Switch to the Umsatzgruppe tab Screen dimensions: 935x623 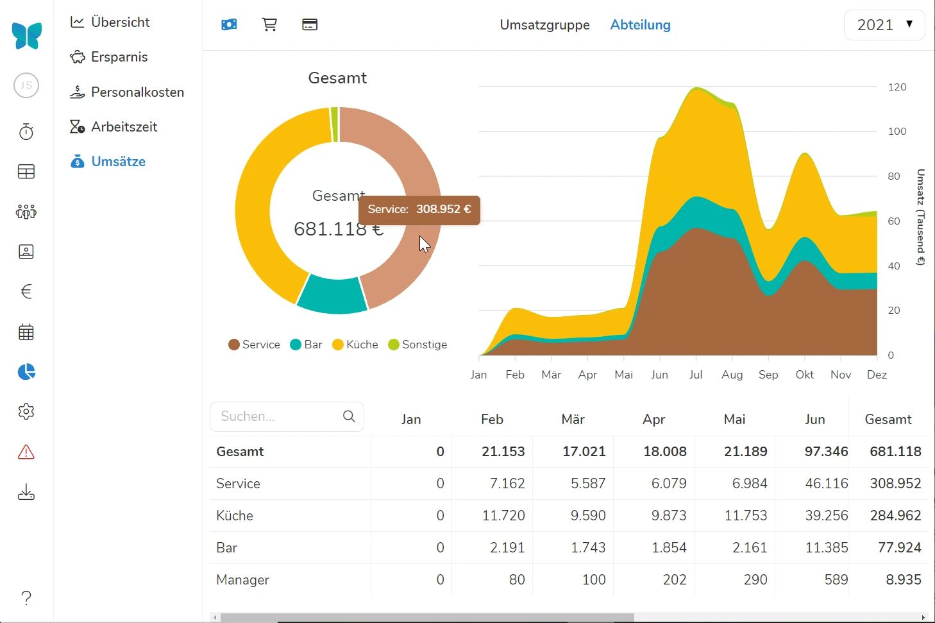coord(544,25)
